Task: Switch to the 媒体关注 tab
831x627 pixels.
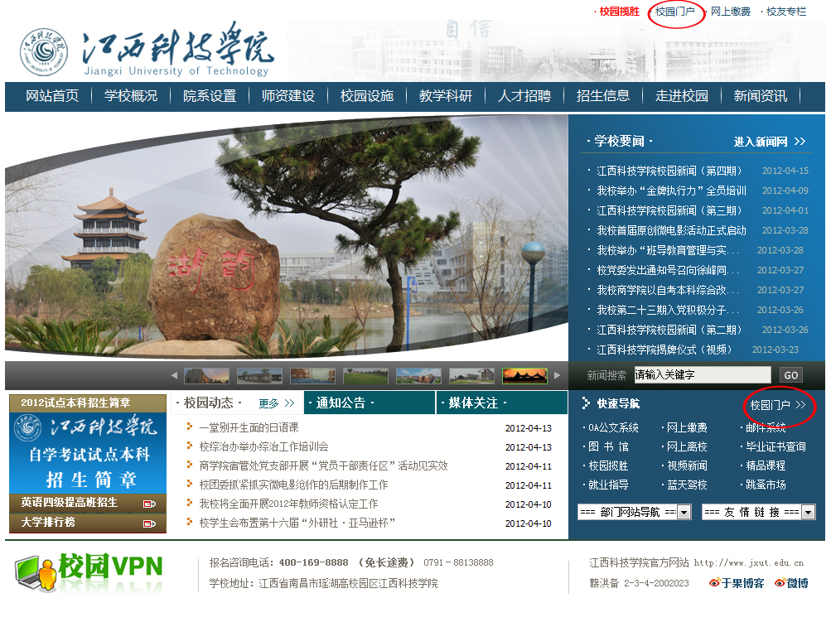Action: [x=473, y=403]
